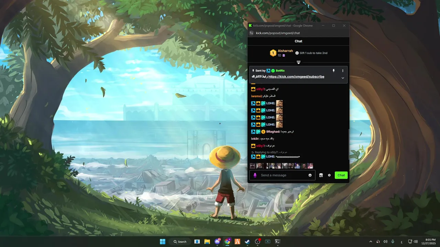
Task: Click the BotRix username in pinned message
Action: [x=280, y=71]
